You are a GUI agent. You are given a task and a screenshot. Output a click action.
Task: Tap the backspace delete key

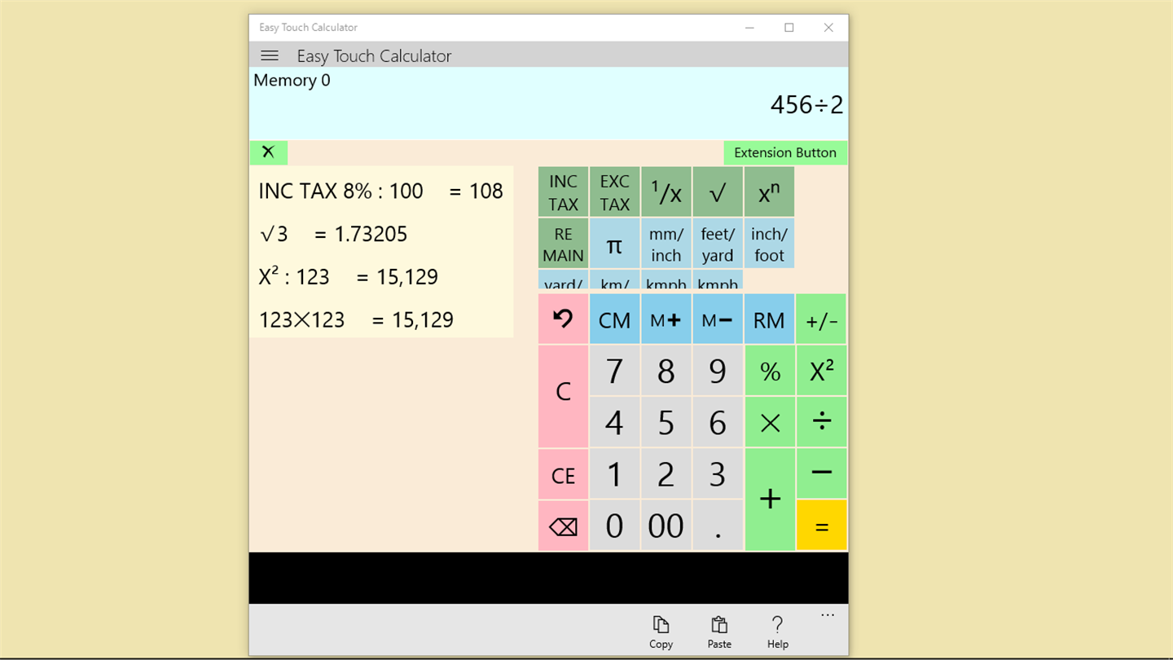coord(563,526)
